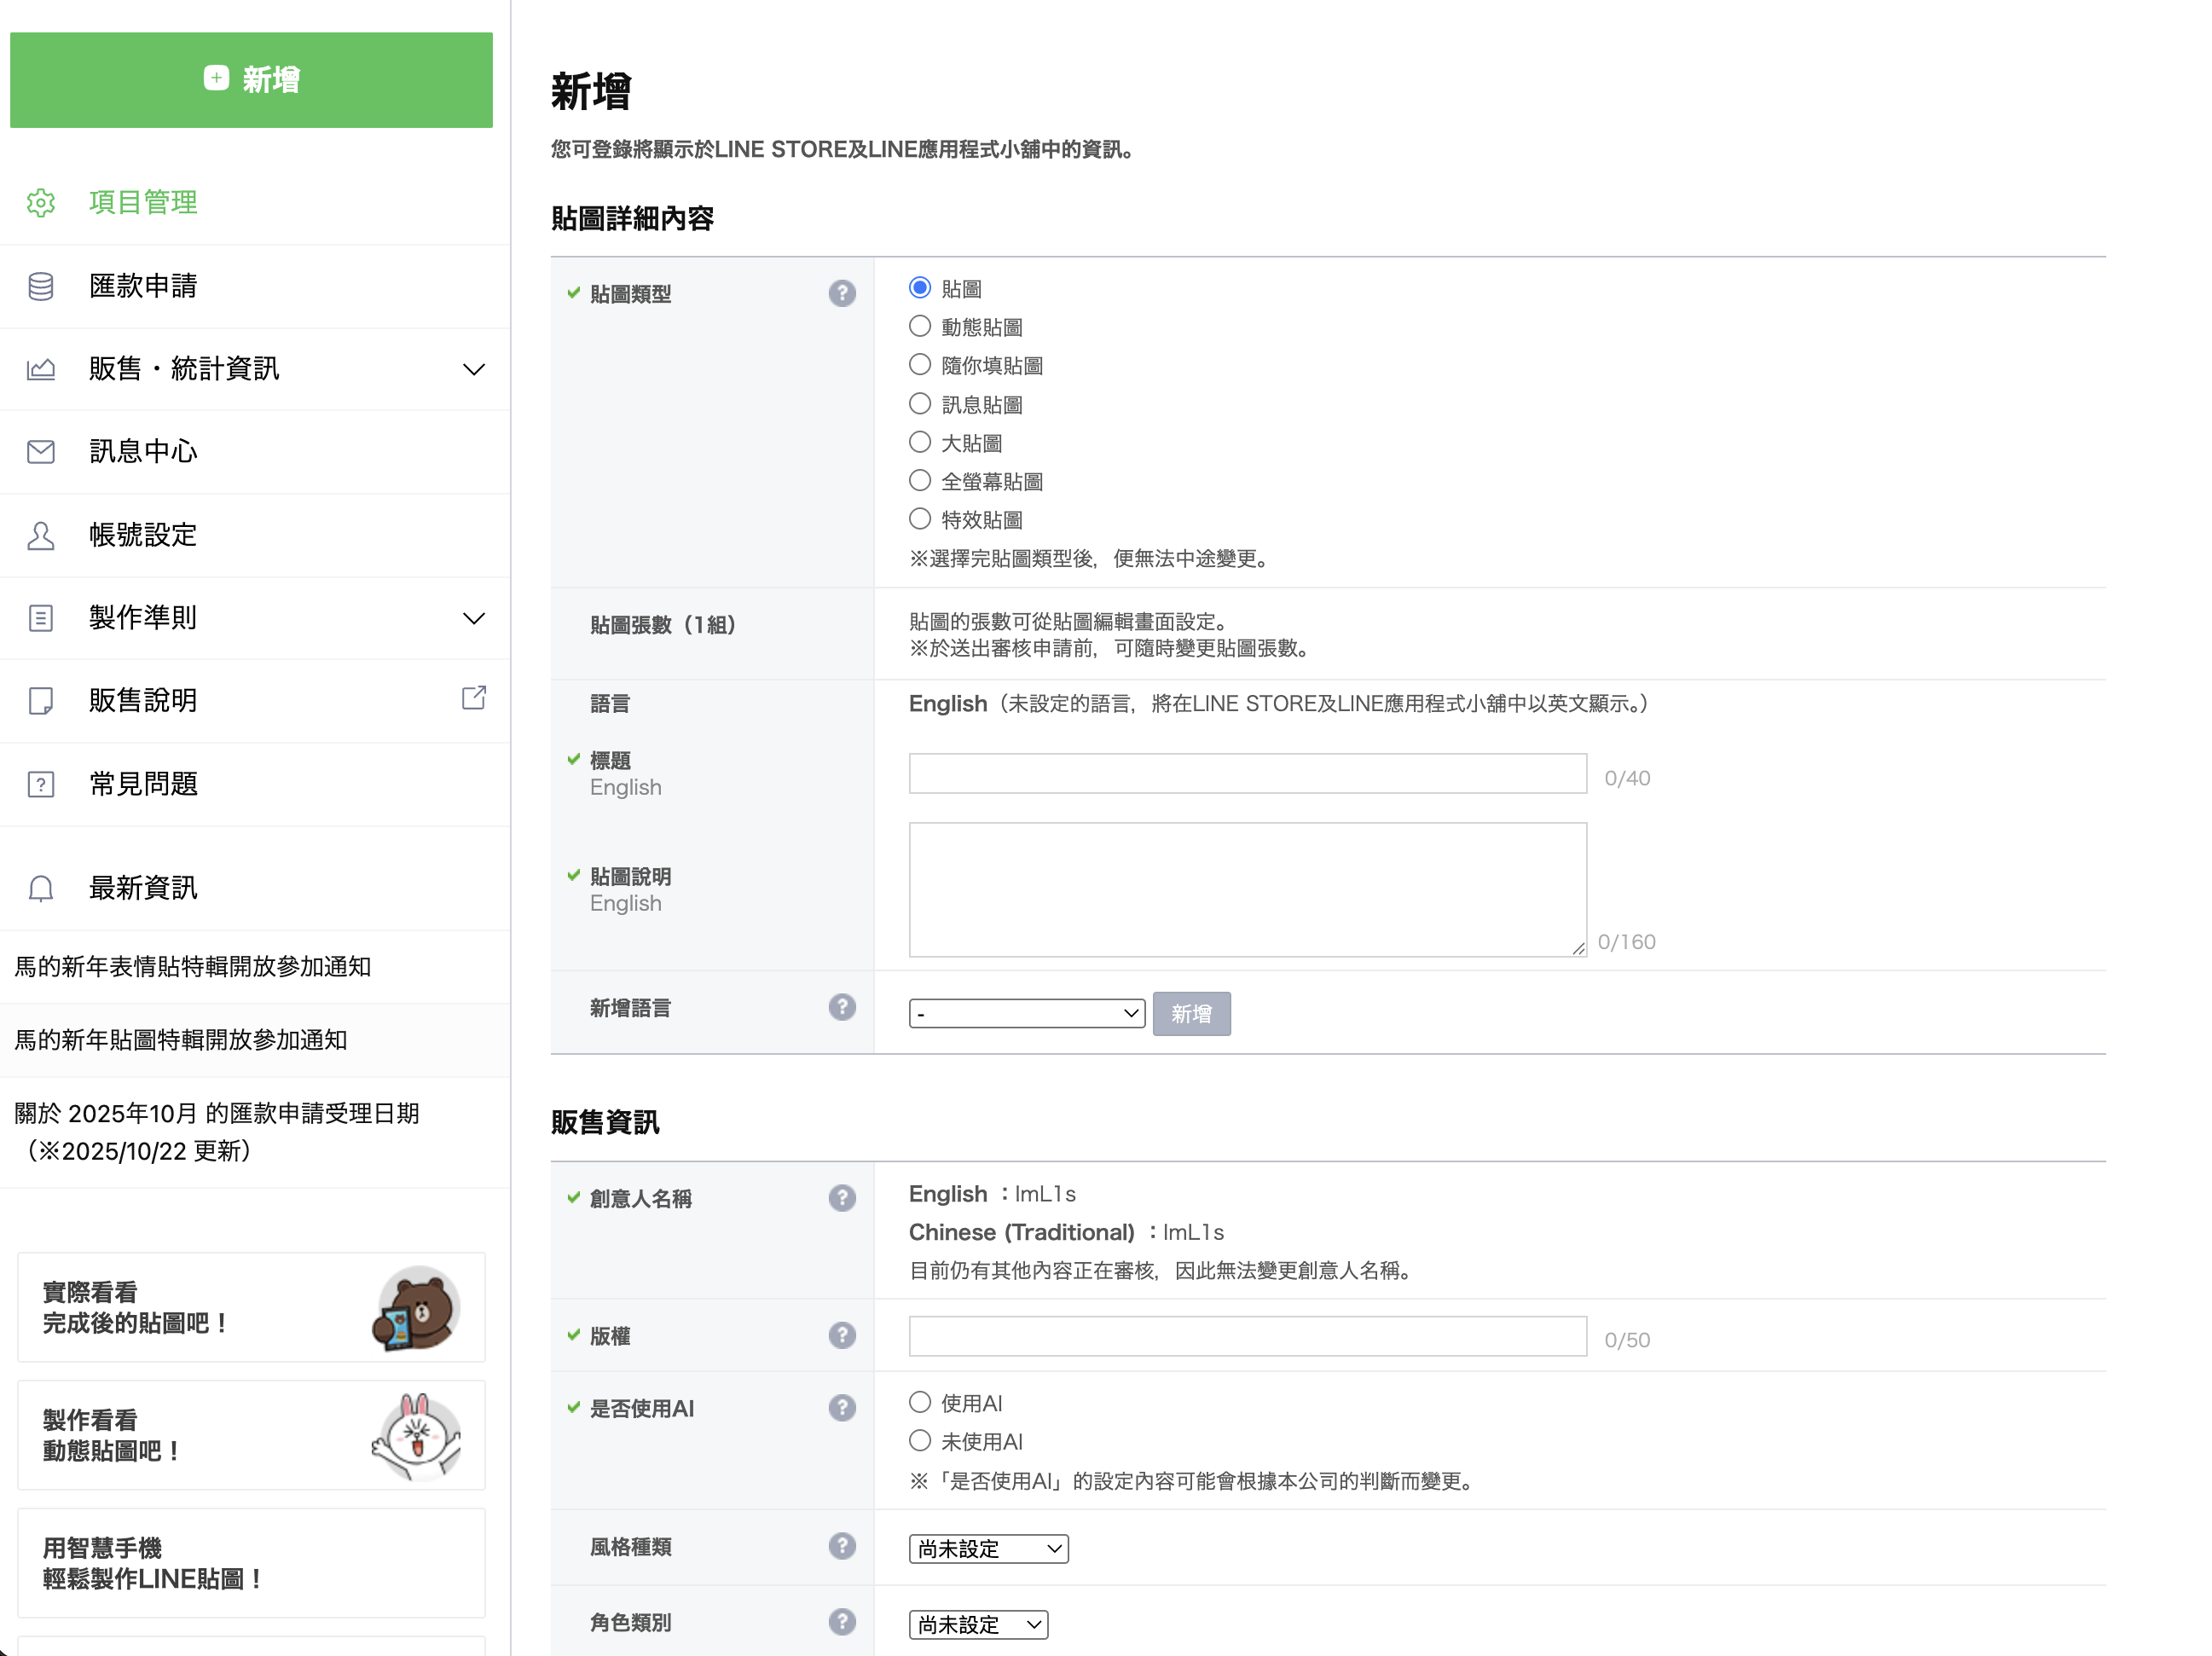This screenshot has width=2212, height=1656.
Task: Open the 風格種類 dropdown
Action: point(987,1547)
